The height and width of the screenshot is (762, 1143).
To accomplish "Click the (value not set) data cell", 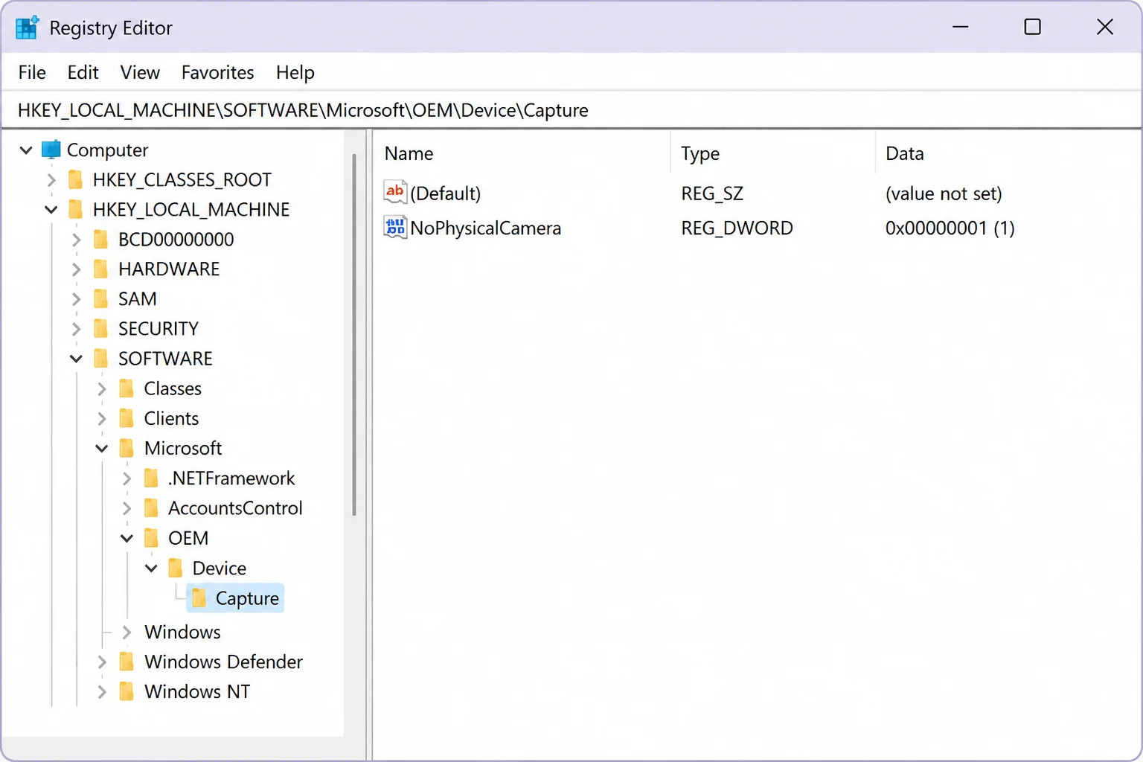I will tap(944, 193).
